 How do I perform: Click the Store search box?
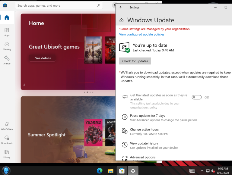coord(59,5)
